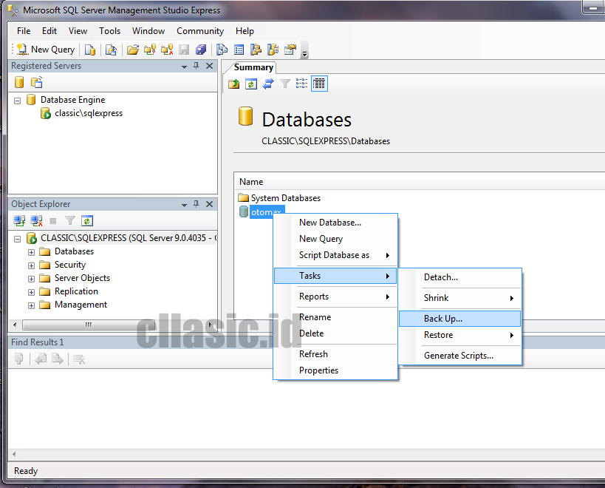Screen dimensions: 605x488
Task: Open Script Database as submenu
Action: click(335, 255)
